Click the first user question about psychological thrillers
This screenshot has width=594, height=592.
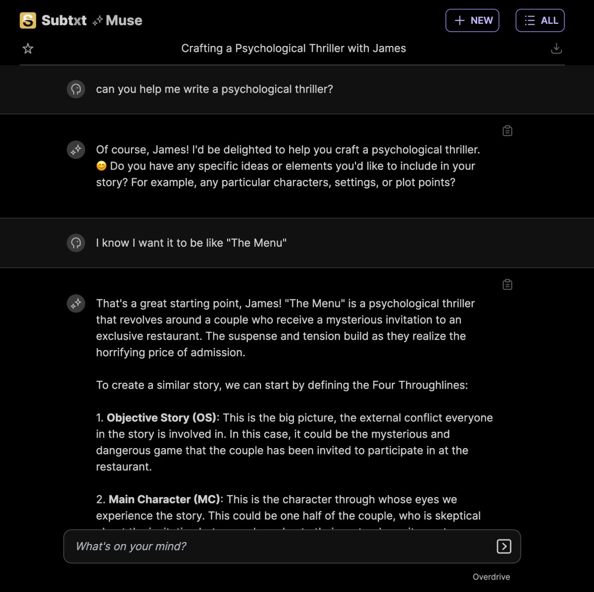point(215,90)
